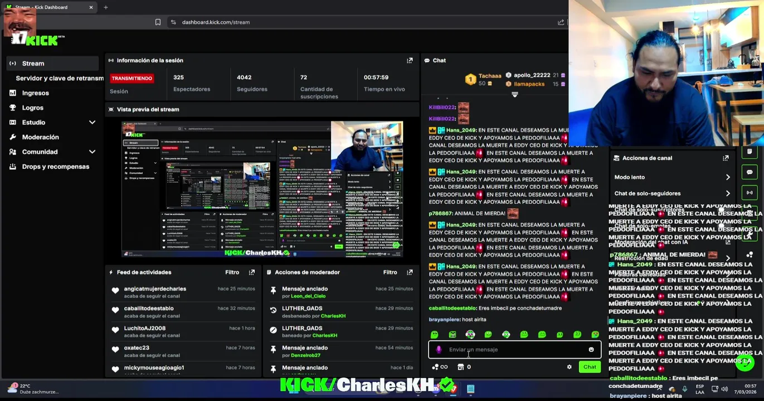Select the angry square green emote
Viewport: 764px width, 401px height.
pyautogui.click(x=452, y=335)
